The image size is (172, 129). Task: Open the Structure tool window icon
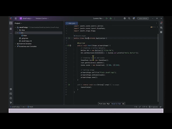click(11, 29)
